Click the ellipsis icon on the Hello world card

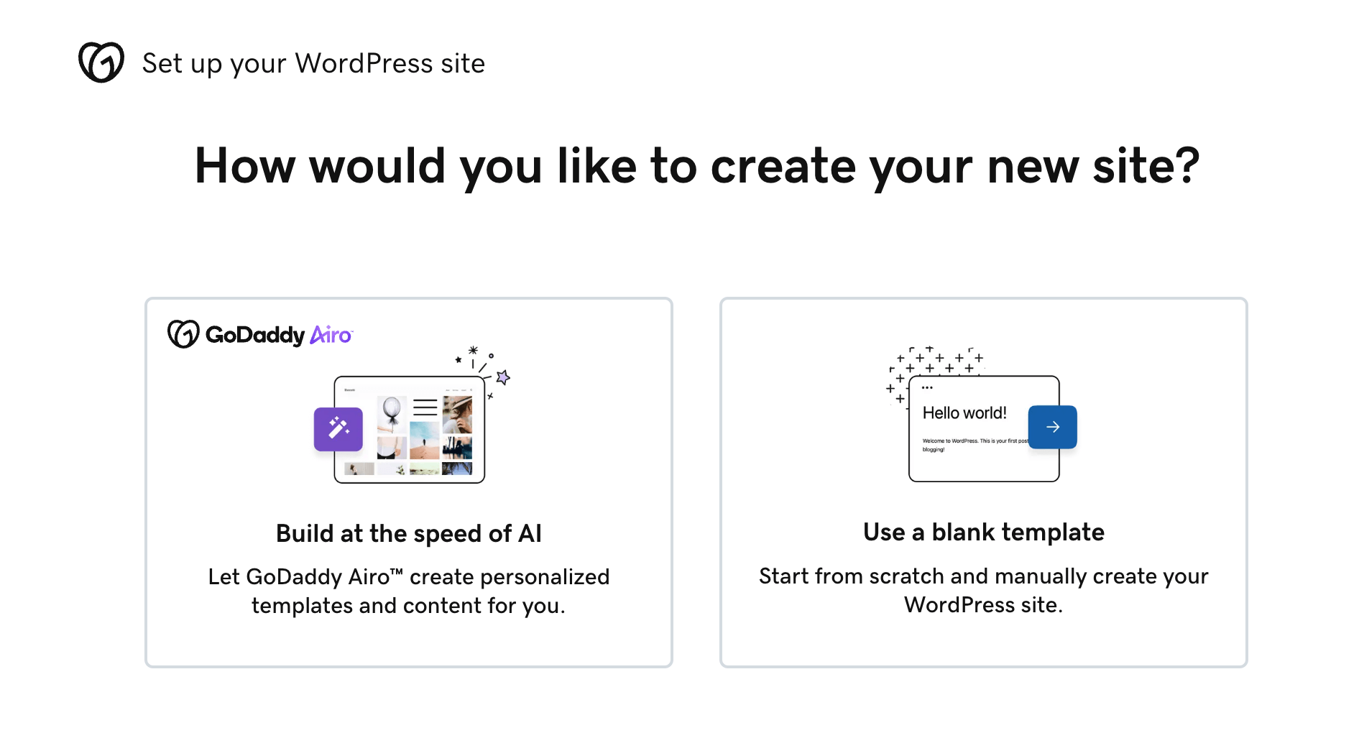point(927,387)
